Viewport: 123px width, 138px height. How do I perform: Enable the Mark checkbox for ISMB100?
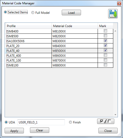click(x=105, y=65)
